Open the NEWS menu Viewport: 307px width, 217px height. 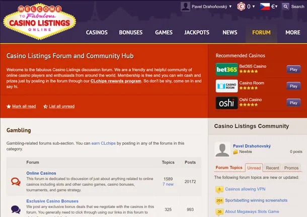(x=230, y=33)
